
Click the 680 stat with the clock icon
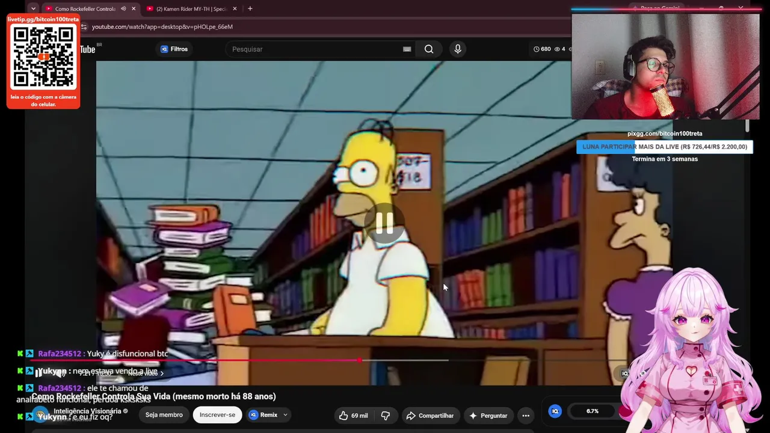point(542,49)
